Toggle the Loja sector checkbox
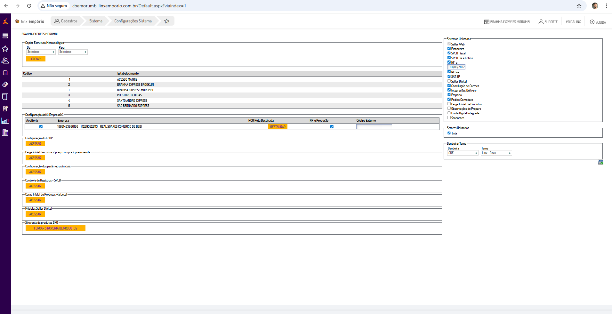The image size is (612, 314). pyautogui.click(x=449, y=133)
